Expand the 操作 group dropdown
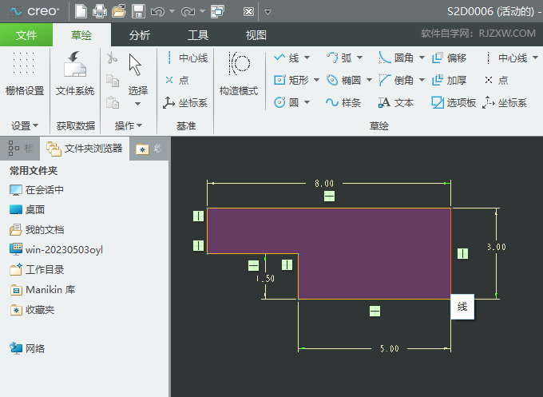 tap(128, 125)
